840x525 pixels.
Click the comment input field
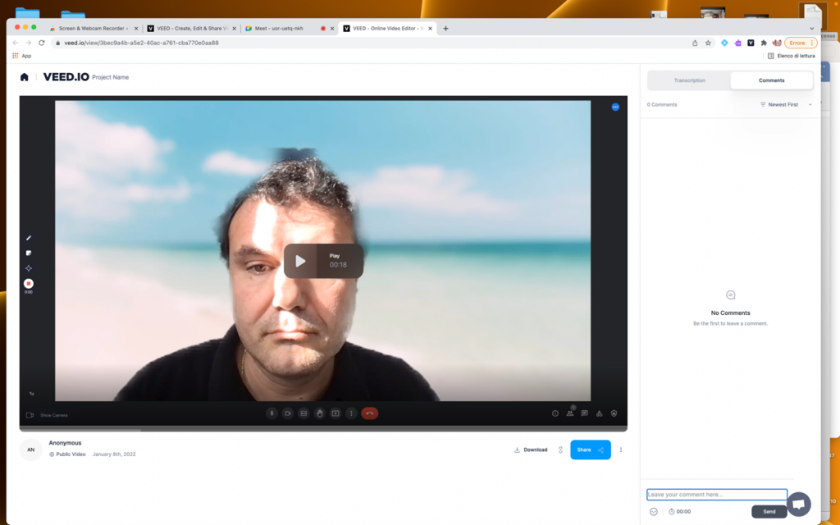[x=717, y=495]
